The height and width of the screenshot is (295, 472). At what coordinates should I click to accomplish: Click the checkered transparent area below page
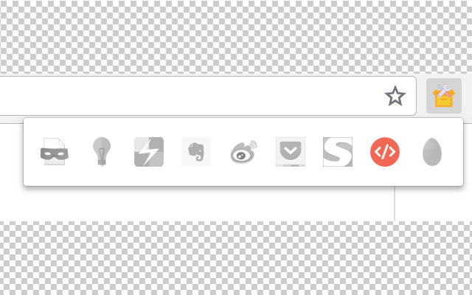(x=236, y=258)
